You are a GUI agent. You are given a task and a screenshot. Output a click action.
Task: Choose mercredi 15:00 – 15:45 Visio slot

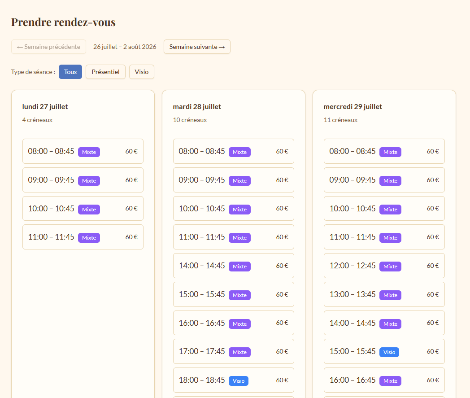coord(384,351)
